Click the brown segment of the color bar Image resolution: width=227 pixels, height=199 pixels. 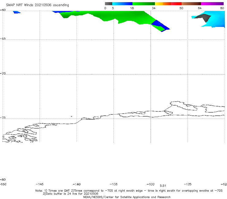(x=191, y=4)
